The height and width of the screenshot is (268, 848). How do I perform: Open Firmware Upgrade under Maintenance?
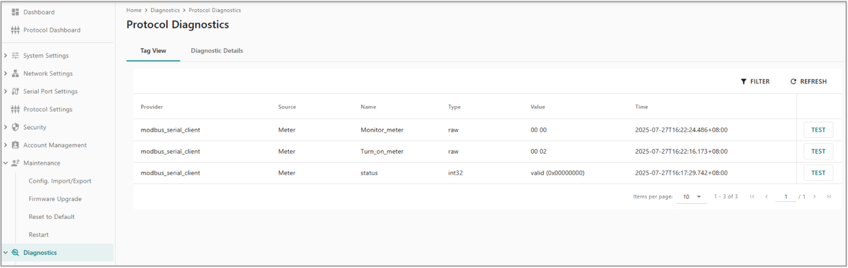[55, 199]
